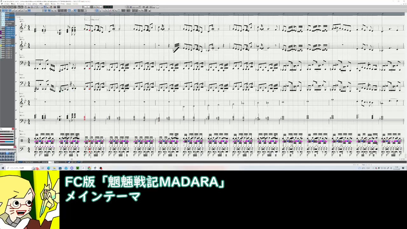
Task: Close the note palette panel with red X
Action: [15, 147]
